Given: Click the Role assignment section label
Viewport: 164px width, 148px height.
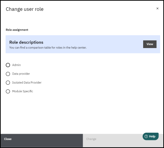Looking at the screenshot, I should (x=17, y=30).
